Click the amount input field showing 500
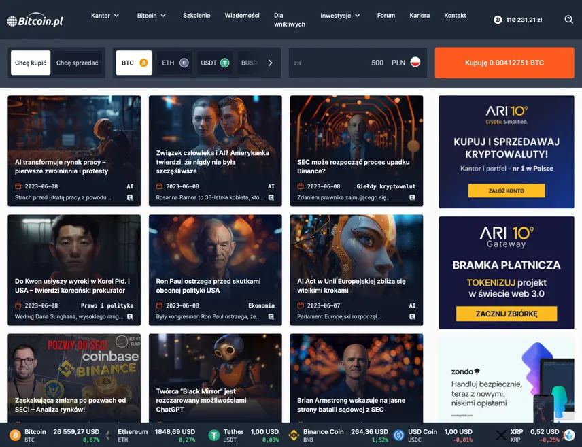582x447 pixels. point(358,63)
